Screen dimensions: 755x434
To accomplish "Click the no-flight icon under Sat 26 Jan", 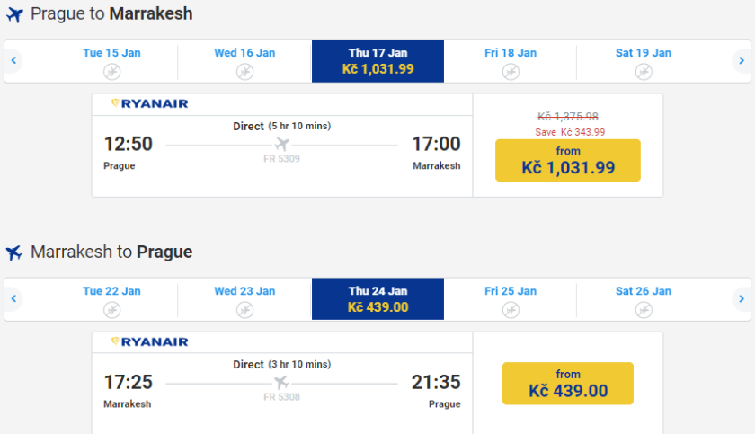I will tap(644, 309).
